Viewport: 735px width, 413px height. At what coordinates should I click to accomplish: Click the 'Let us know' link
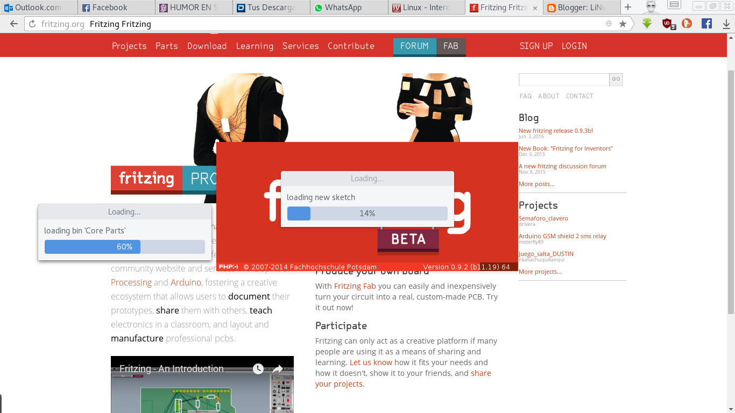click(371, 362)
